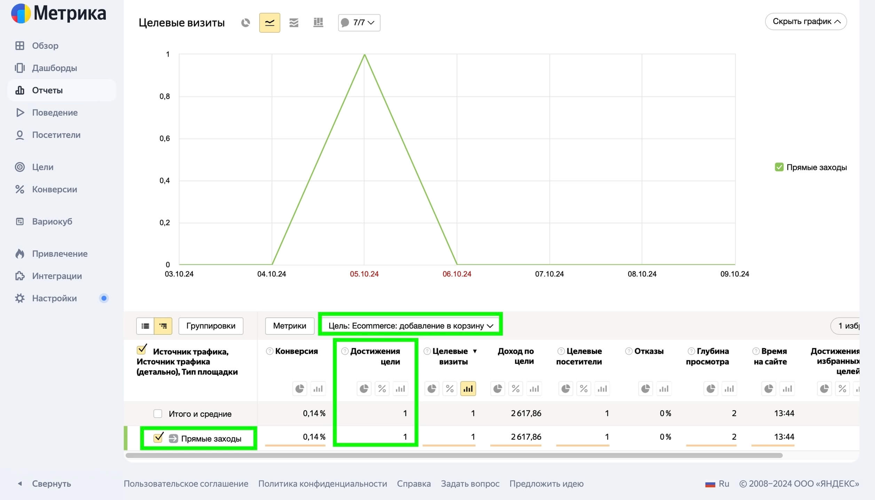Click pie icon under Целевые посетители
Image resolution: width=875 pixels, height=500 pixels.
coord(566,389)
